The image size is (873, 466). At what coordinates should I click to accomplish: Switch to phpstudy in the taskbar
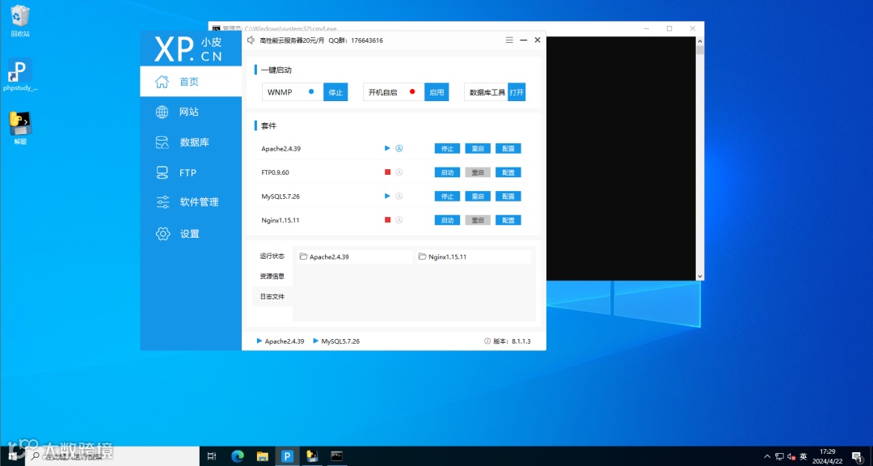(287, 456)
